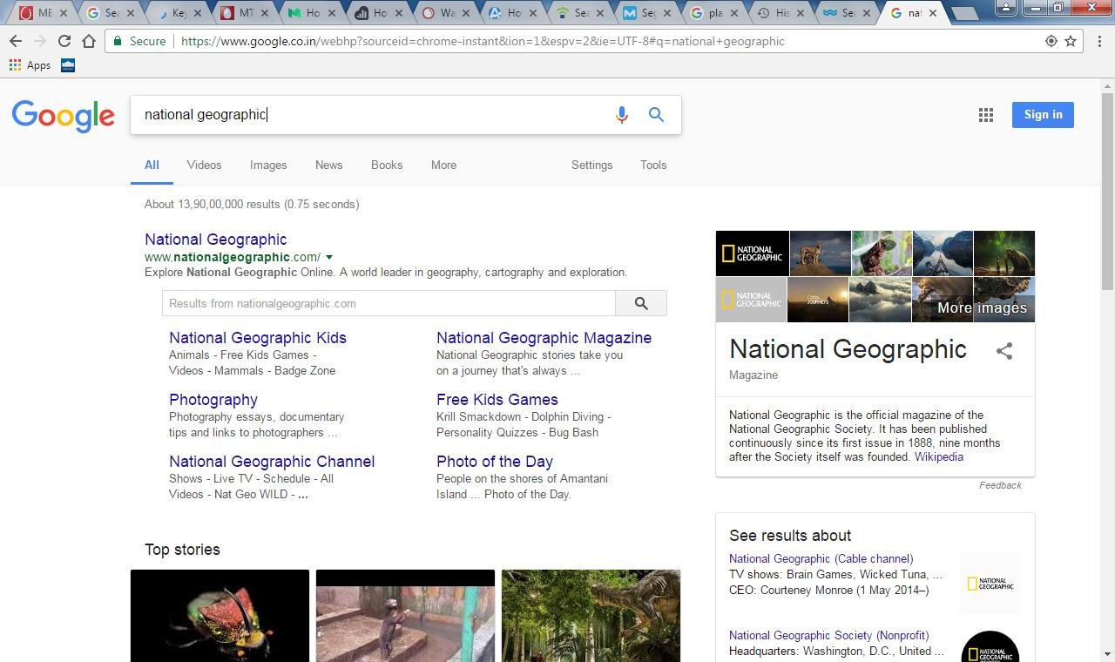The image size is (1115, 662).
Task: Open the Chrome user profile button
Action: tap(1005, 7)
